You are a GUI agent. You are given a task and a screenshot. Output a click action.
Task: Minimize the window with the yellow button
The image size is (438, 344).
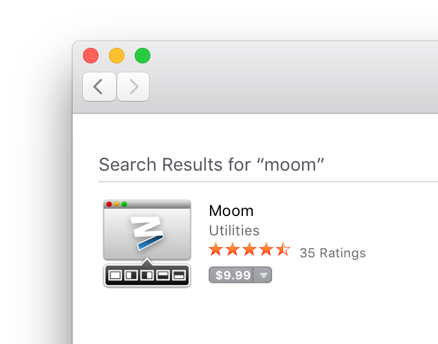point(117,56)
